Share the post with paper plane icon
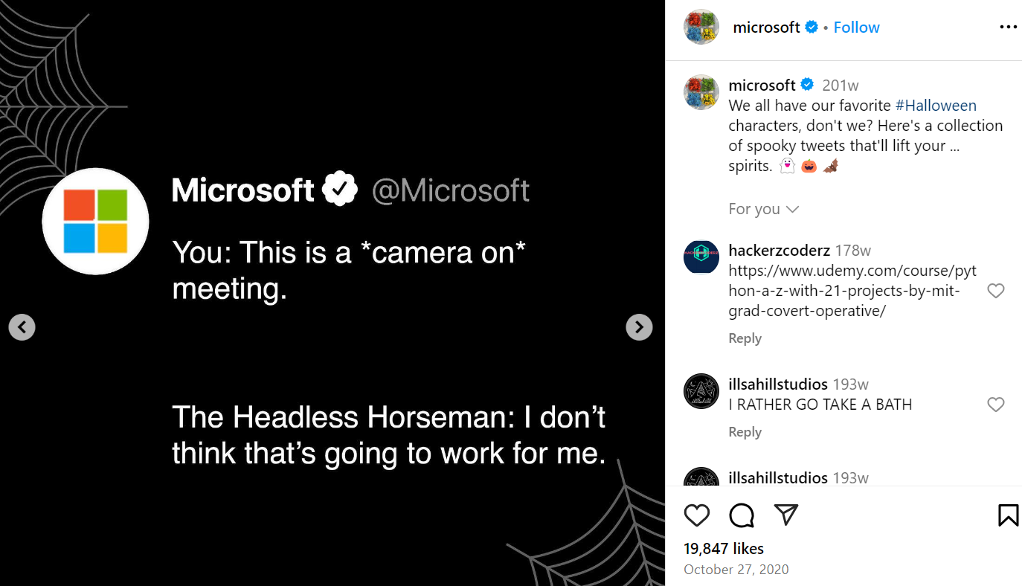Viewport: 1022px width, 586px height. click(x=785, y=515)
